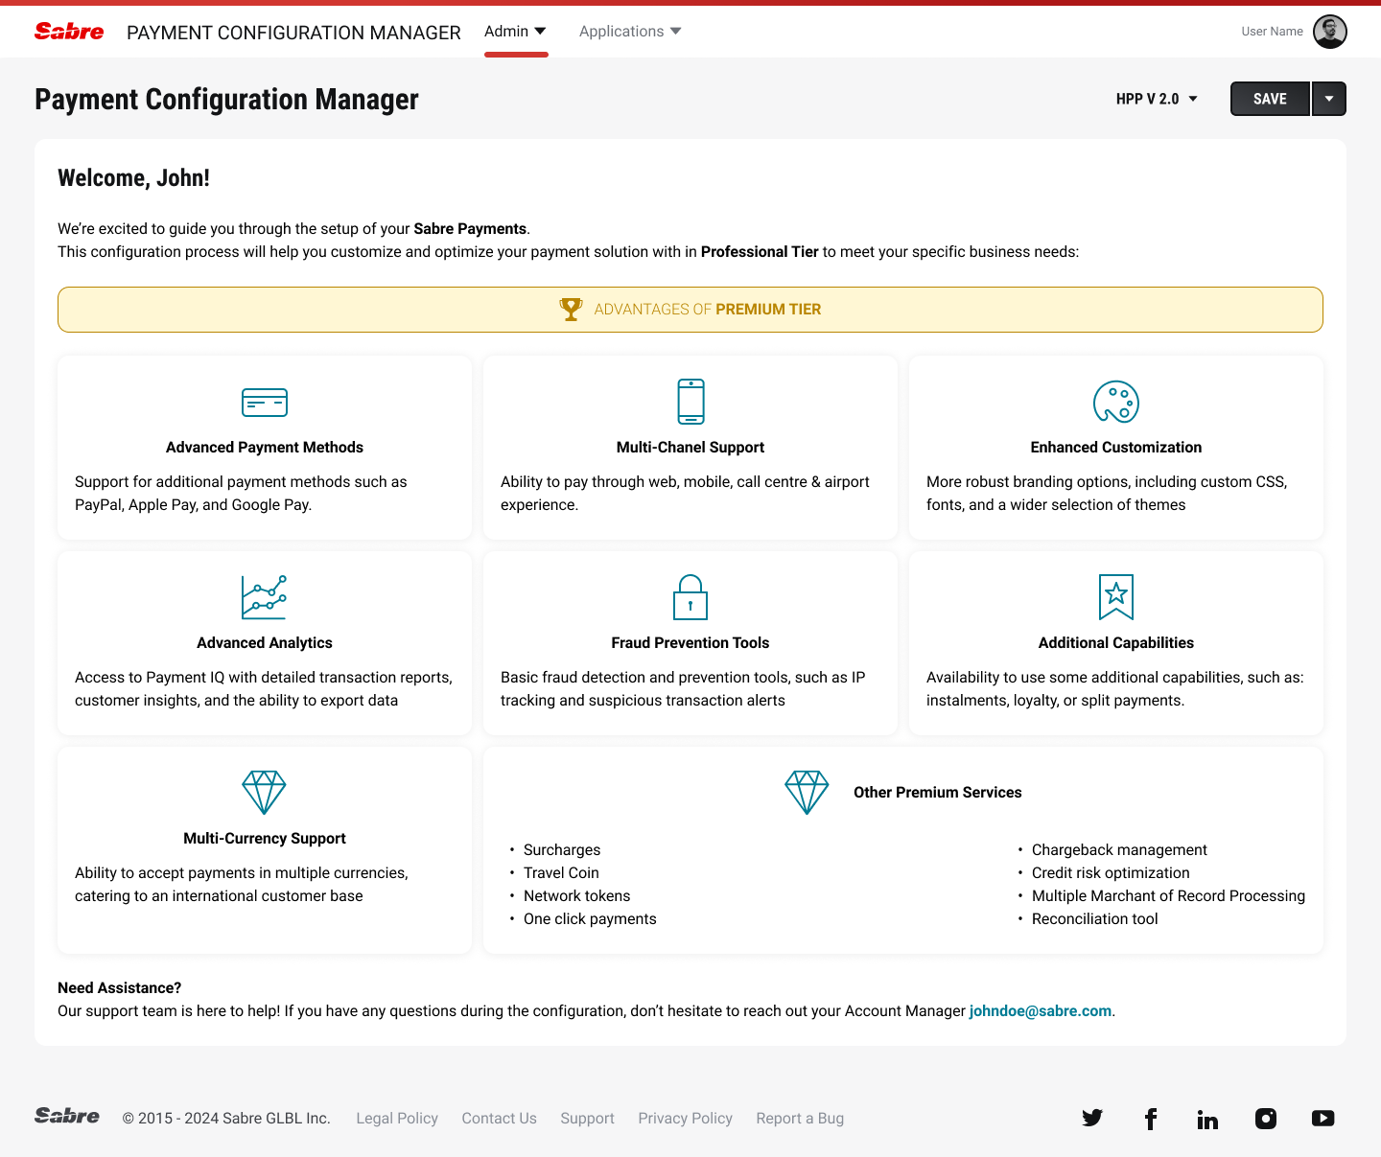Open the LinkedIn social icon
The height and width of the screenshot is (1157, 1381).
coord(1207,1119)
